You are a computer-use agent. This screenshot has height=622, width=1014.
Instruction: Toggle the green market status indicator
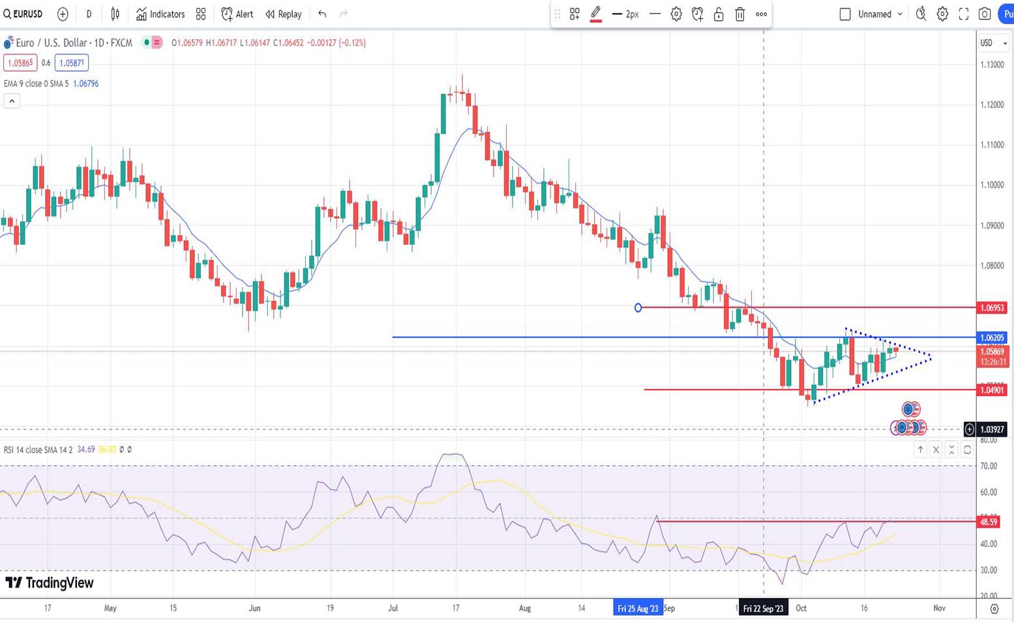click(x=147, y=42)
